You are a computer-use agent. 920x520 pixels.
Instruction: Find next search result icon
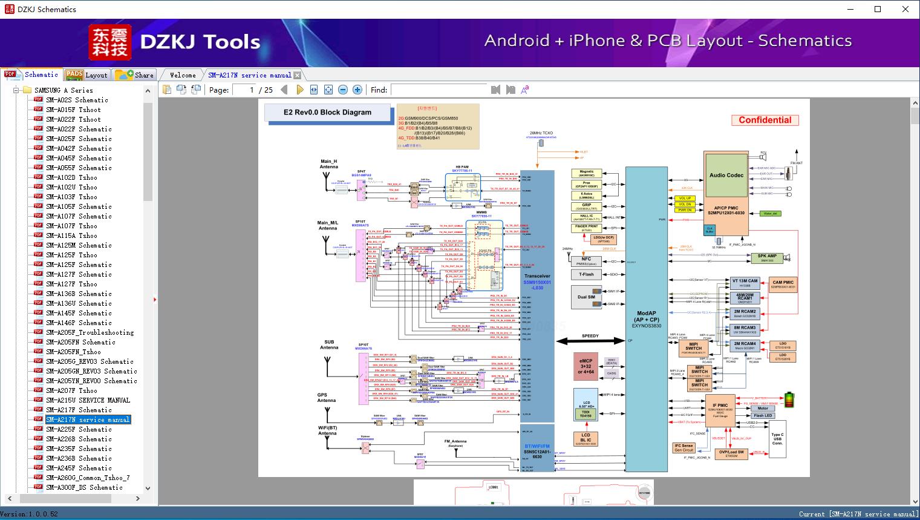(x=511, y=90)
